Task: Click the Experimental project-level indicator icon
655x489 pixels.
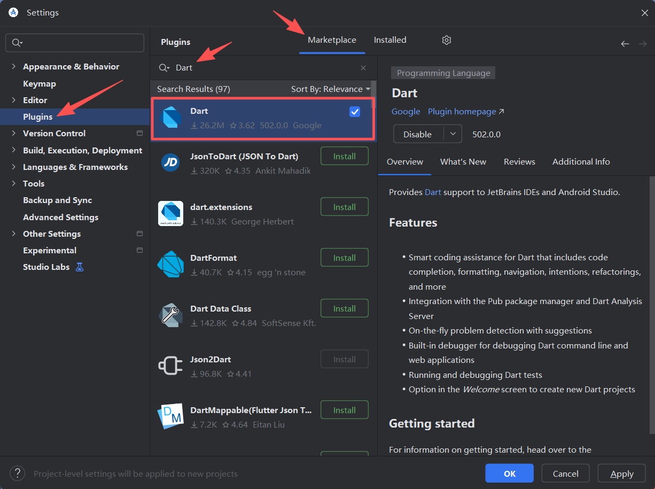Action: click(x=140, y=250)
